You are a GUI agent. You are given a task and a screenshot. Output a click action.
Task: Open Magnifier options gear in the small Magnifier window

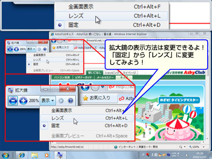click(x=39, y=49)
